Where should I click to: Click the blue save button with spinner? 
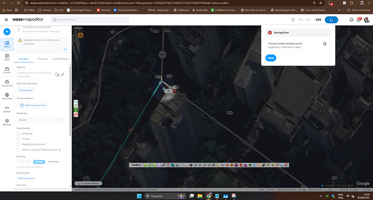click(331, 20)
